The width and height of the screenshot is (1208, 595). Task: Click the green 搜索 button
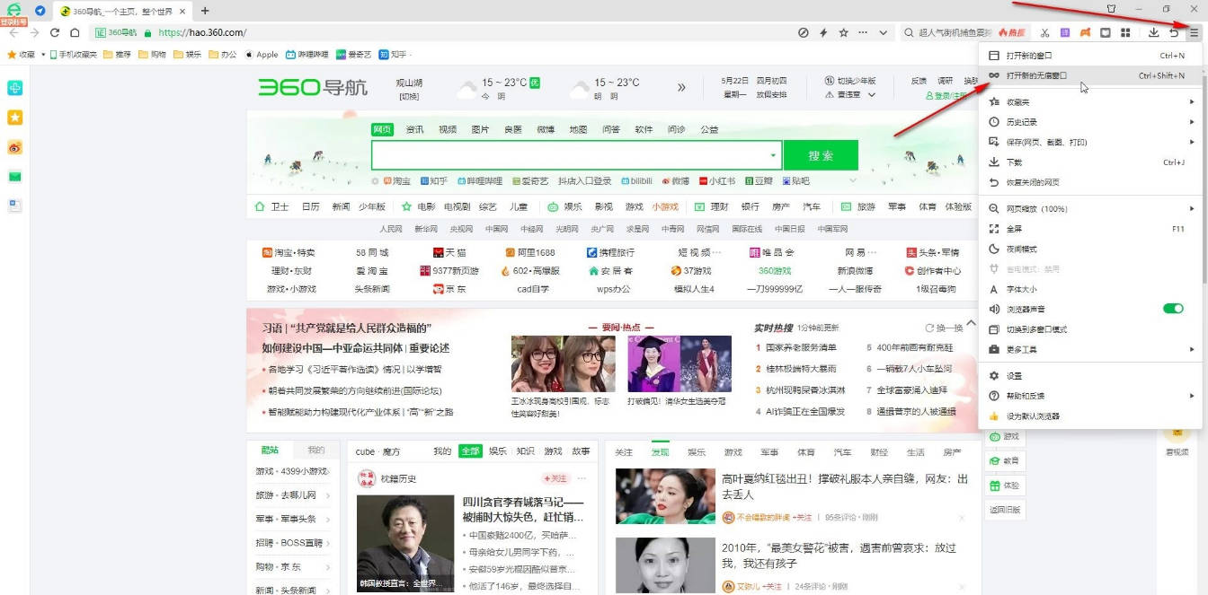[821, 155]
